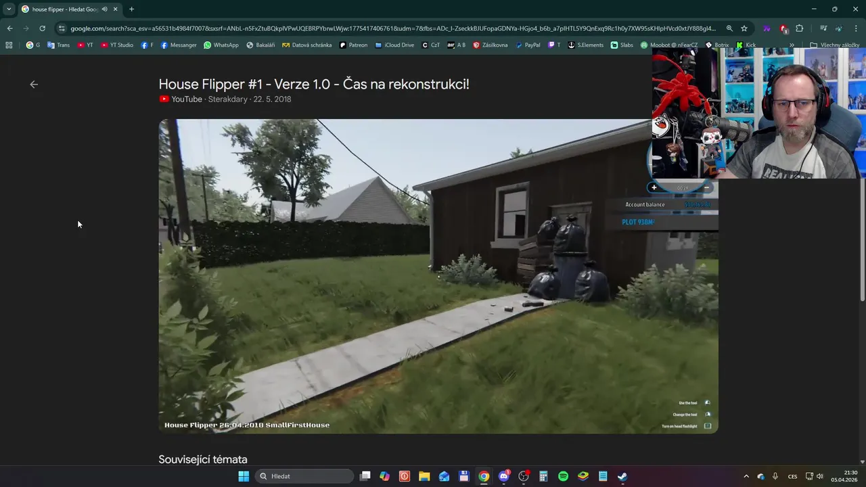Click the YouTube source label
The height and width of the screenshot is (487, 866).
(181, 99)
